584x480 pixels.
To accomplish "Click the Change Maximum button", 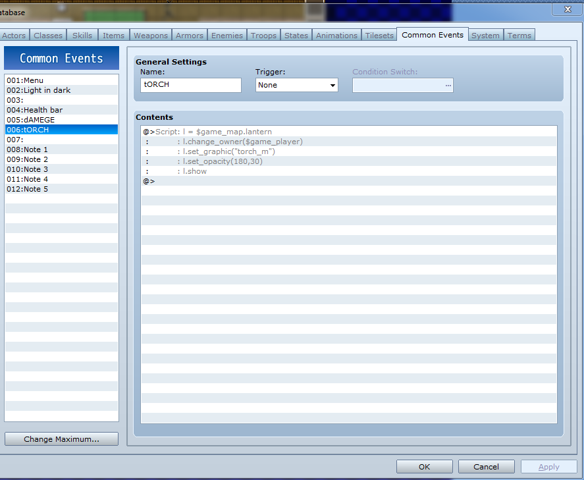I will (61, 439).
